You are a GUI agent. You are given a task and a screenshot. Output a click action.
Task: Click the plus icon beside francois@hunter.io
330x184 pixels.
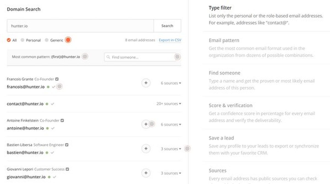(146, 83)
